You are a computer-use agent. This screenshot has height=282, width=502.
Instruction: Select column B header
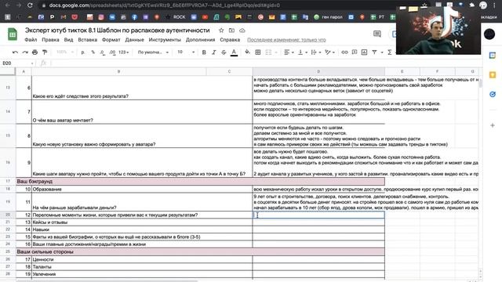pos(118,71)
